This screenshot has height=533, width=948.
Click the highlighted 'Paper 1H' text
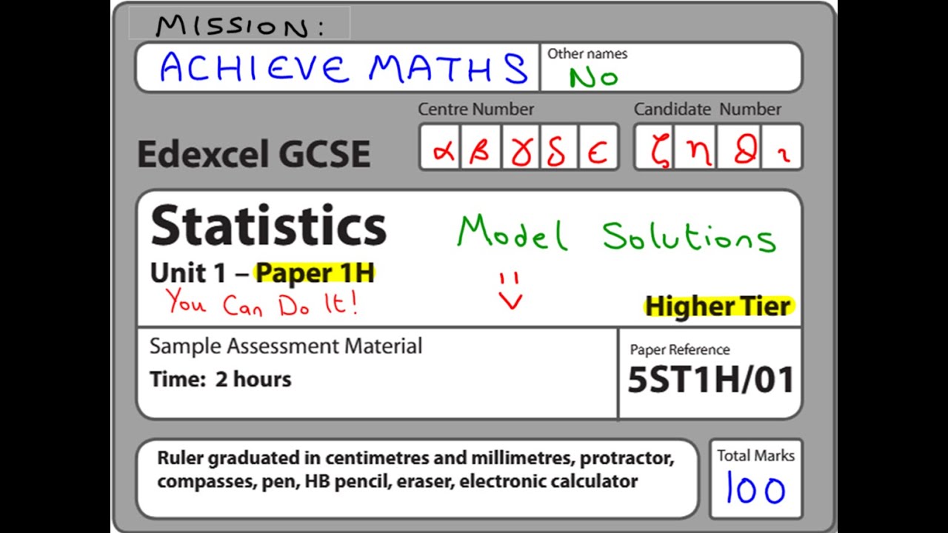tap(315, 273)
